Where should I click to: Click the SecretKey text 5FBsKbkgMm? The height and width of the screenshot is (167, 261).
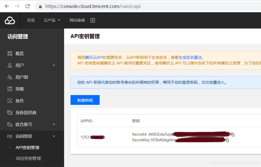(x=163, y=140)
